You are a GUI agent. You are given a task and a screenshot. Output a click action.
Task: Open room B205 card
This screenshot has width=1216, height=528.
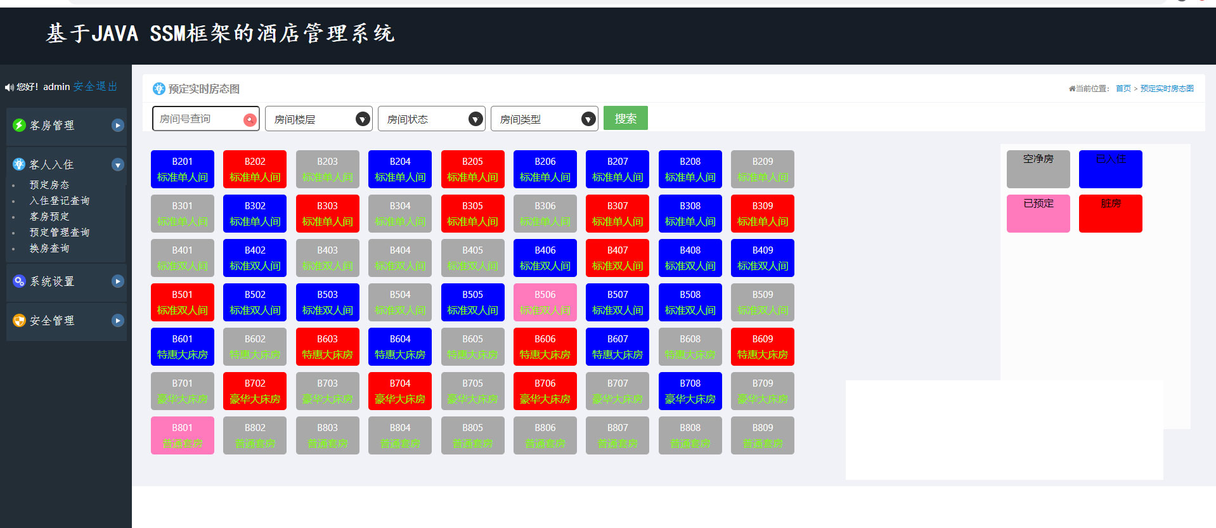(472, 169)
